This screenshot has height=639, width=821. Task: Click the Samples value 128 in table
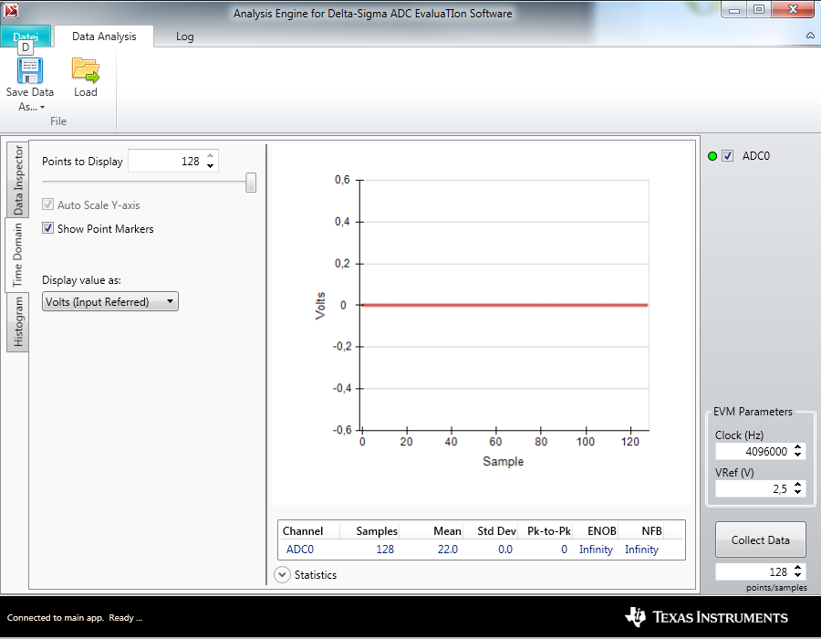pos(385,549)
